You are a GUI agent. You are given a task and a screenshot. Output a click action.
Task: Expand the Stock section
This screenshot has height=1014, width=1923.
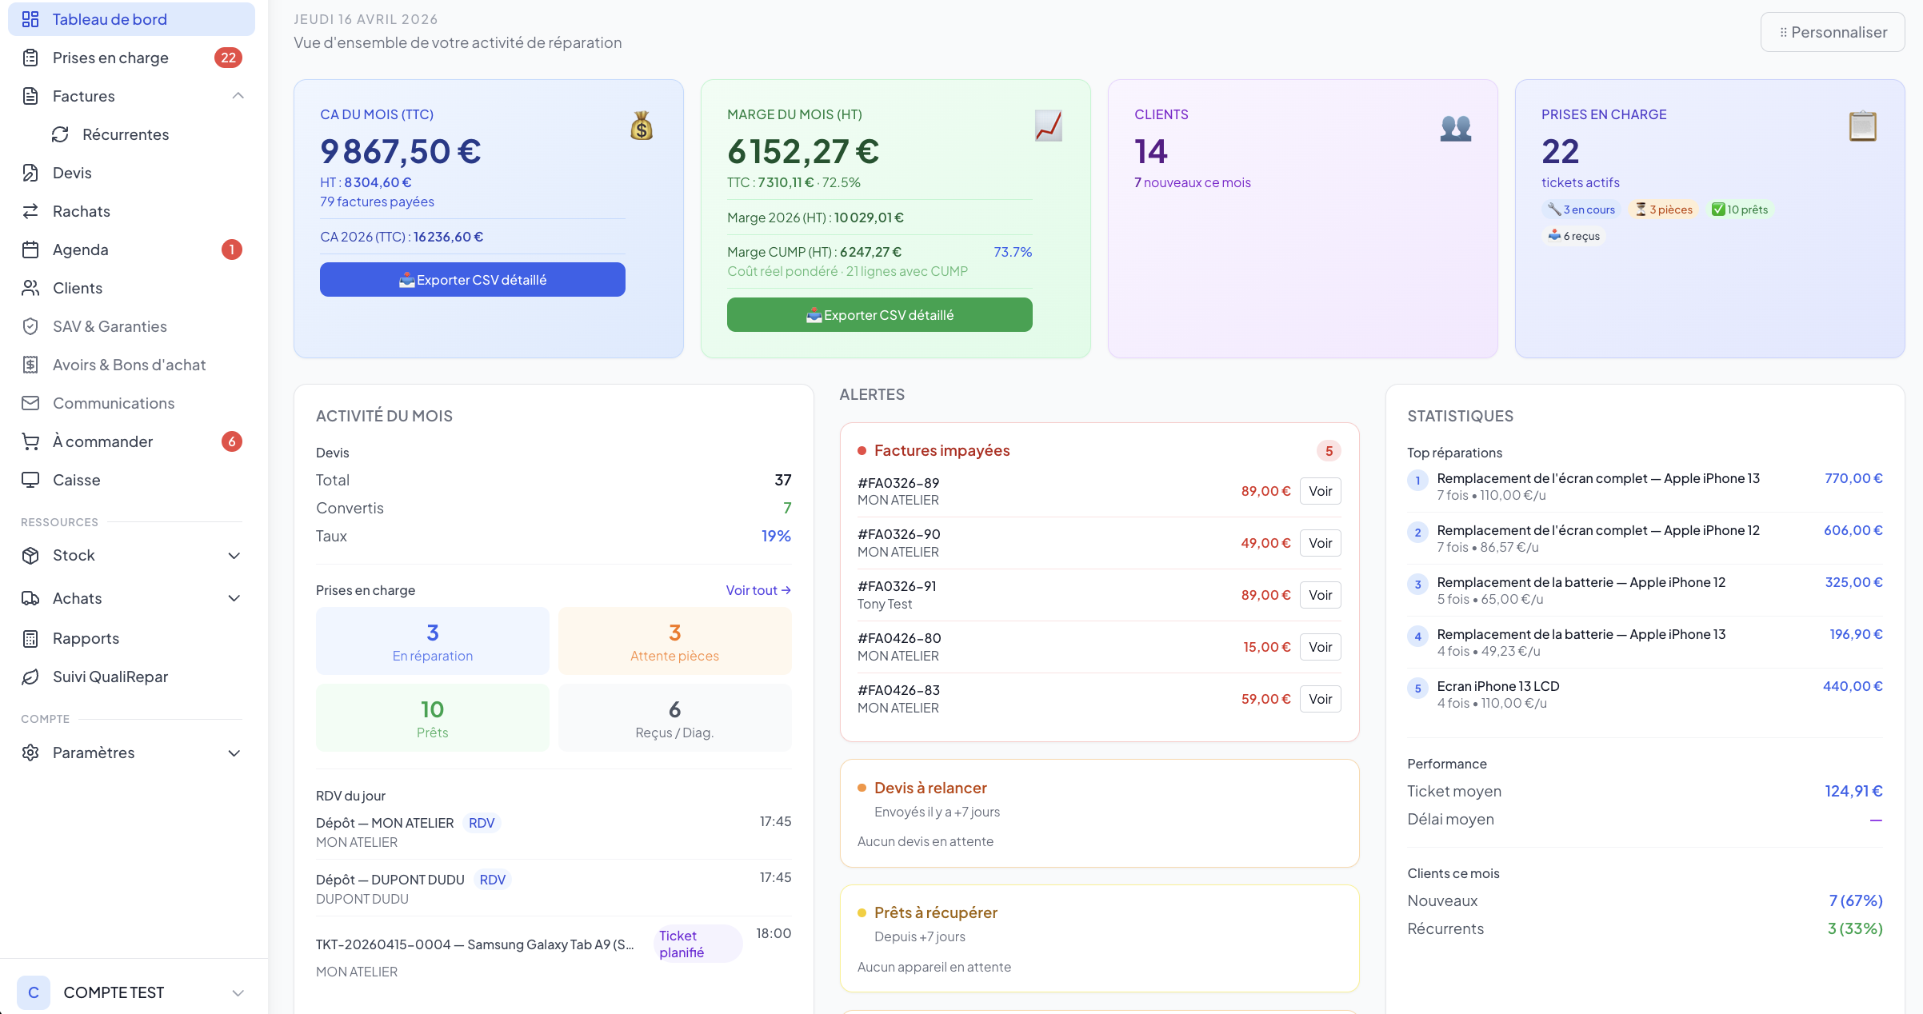tap(234, 556)
